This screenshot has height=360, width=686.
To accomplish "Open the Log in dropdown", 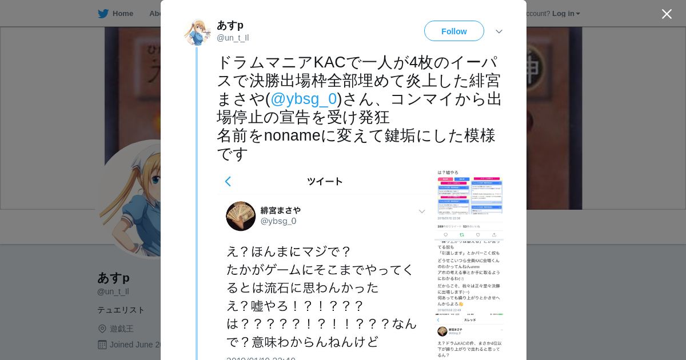I will click(566, 14).
